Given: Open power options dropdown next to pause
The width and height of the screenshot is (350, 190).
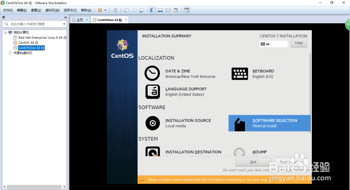Looking at the screenshot, I should tap(105, 10).
